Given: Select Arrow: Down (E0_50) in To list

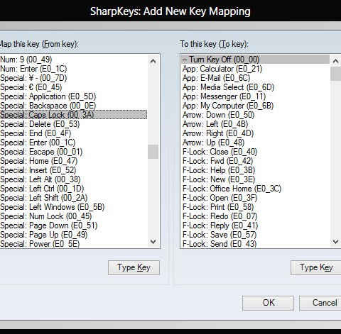Looking at the screenshot, I should click(x=256, y=115).
